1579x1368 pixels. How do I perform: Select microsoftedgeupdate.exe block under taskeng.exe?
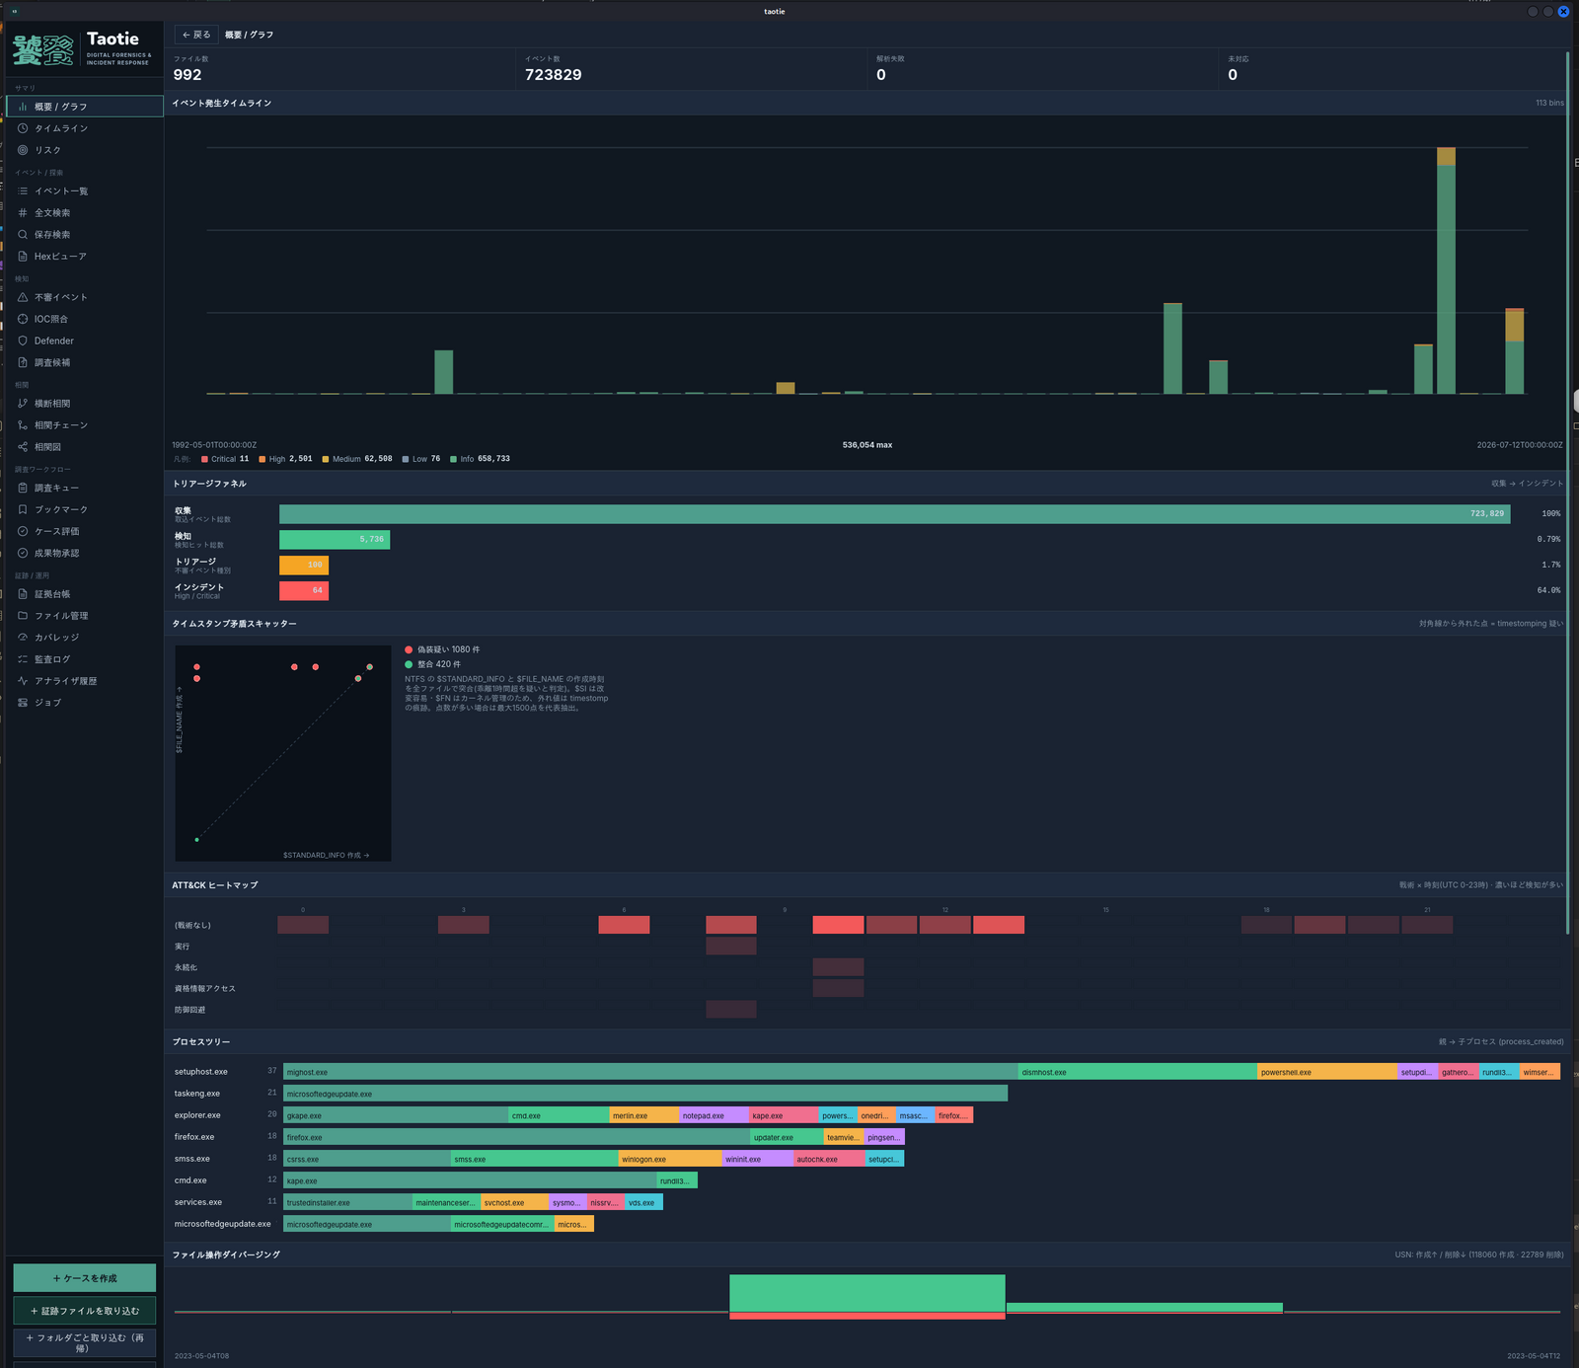(645, 1094)
